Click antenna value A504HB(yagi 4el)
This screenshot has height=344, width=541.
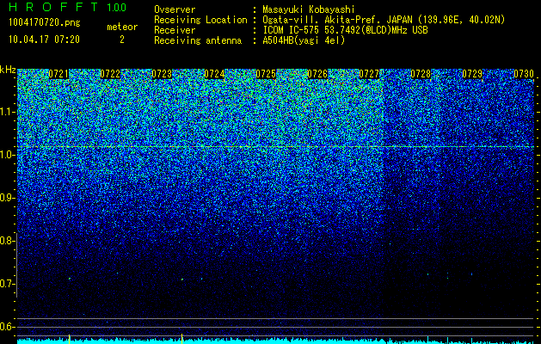pyautogui.click(x=304, y=40)
